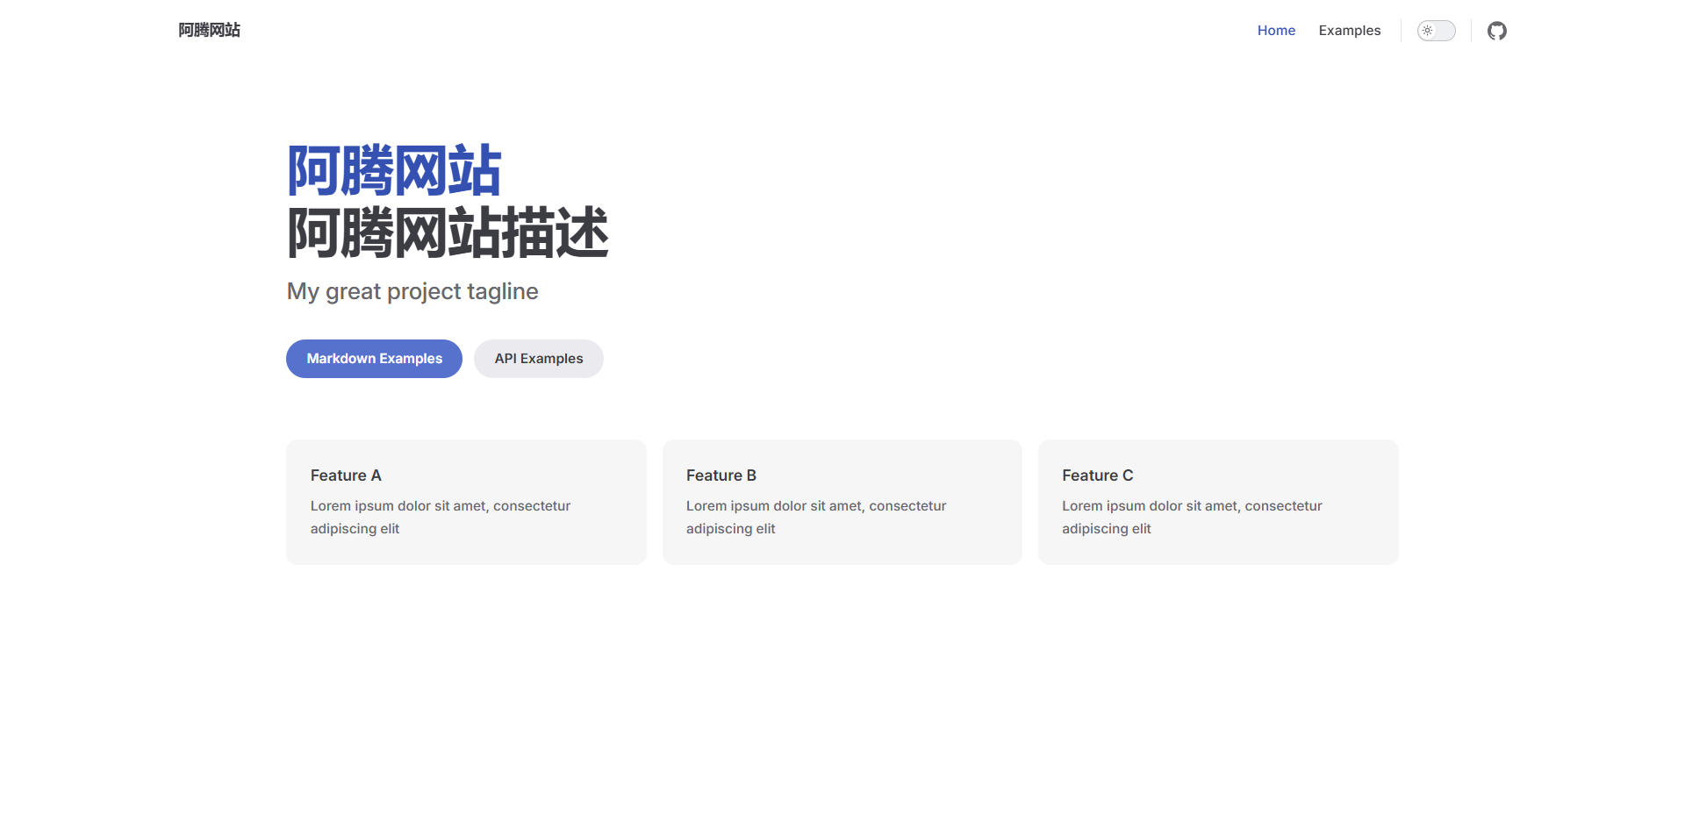This screenshot has width=1685, height=829.
Task: Go to the Home nav item
Action: [1275, 31]
